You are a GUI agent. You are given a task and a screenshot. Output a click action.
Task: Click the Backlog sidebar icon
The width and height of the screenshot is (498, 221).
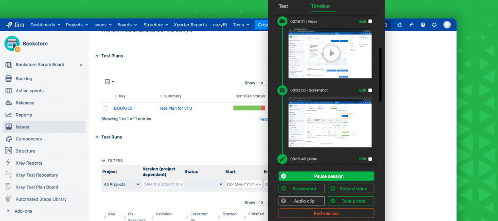point(9,79)
